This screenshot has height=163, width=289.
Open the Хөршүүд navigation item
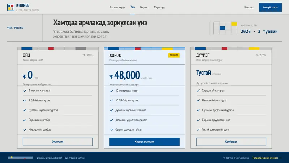coord(159,7)
